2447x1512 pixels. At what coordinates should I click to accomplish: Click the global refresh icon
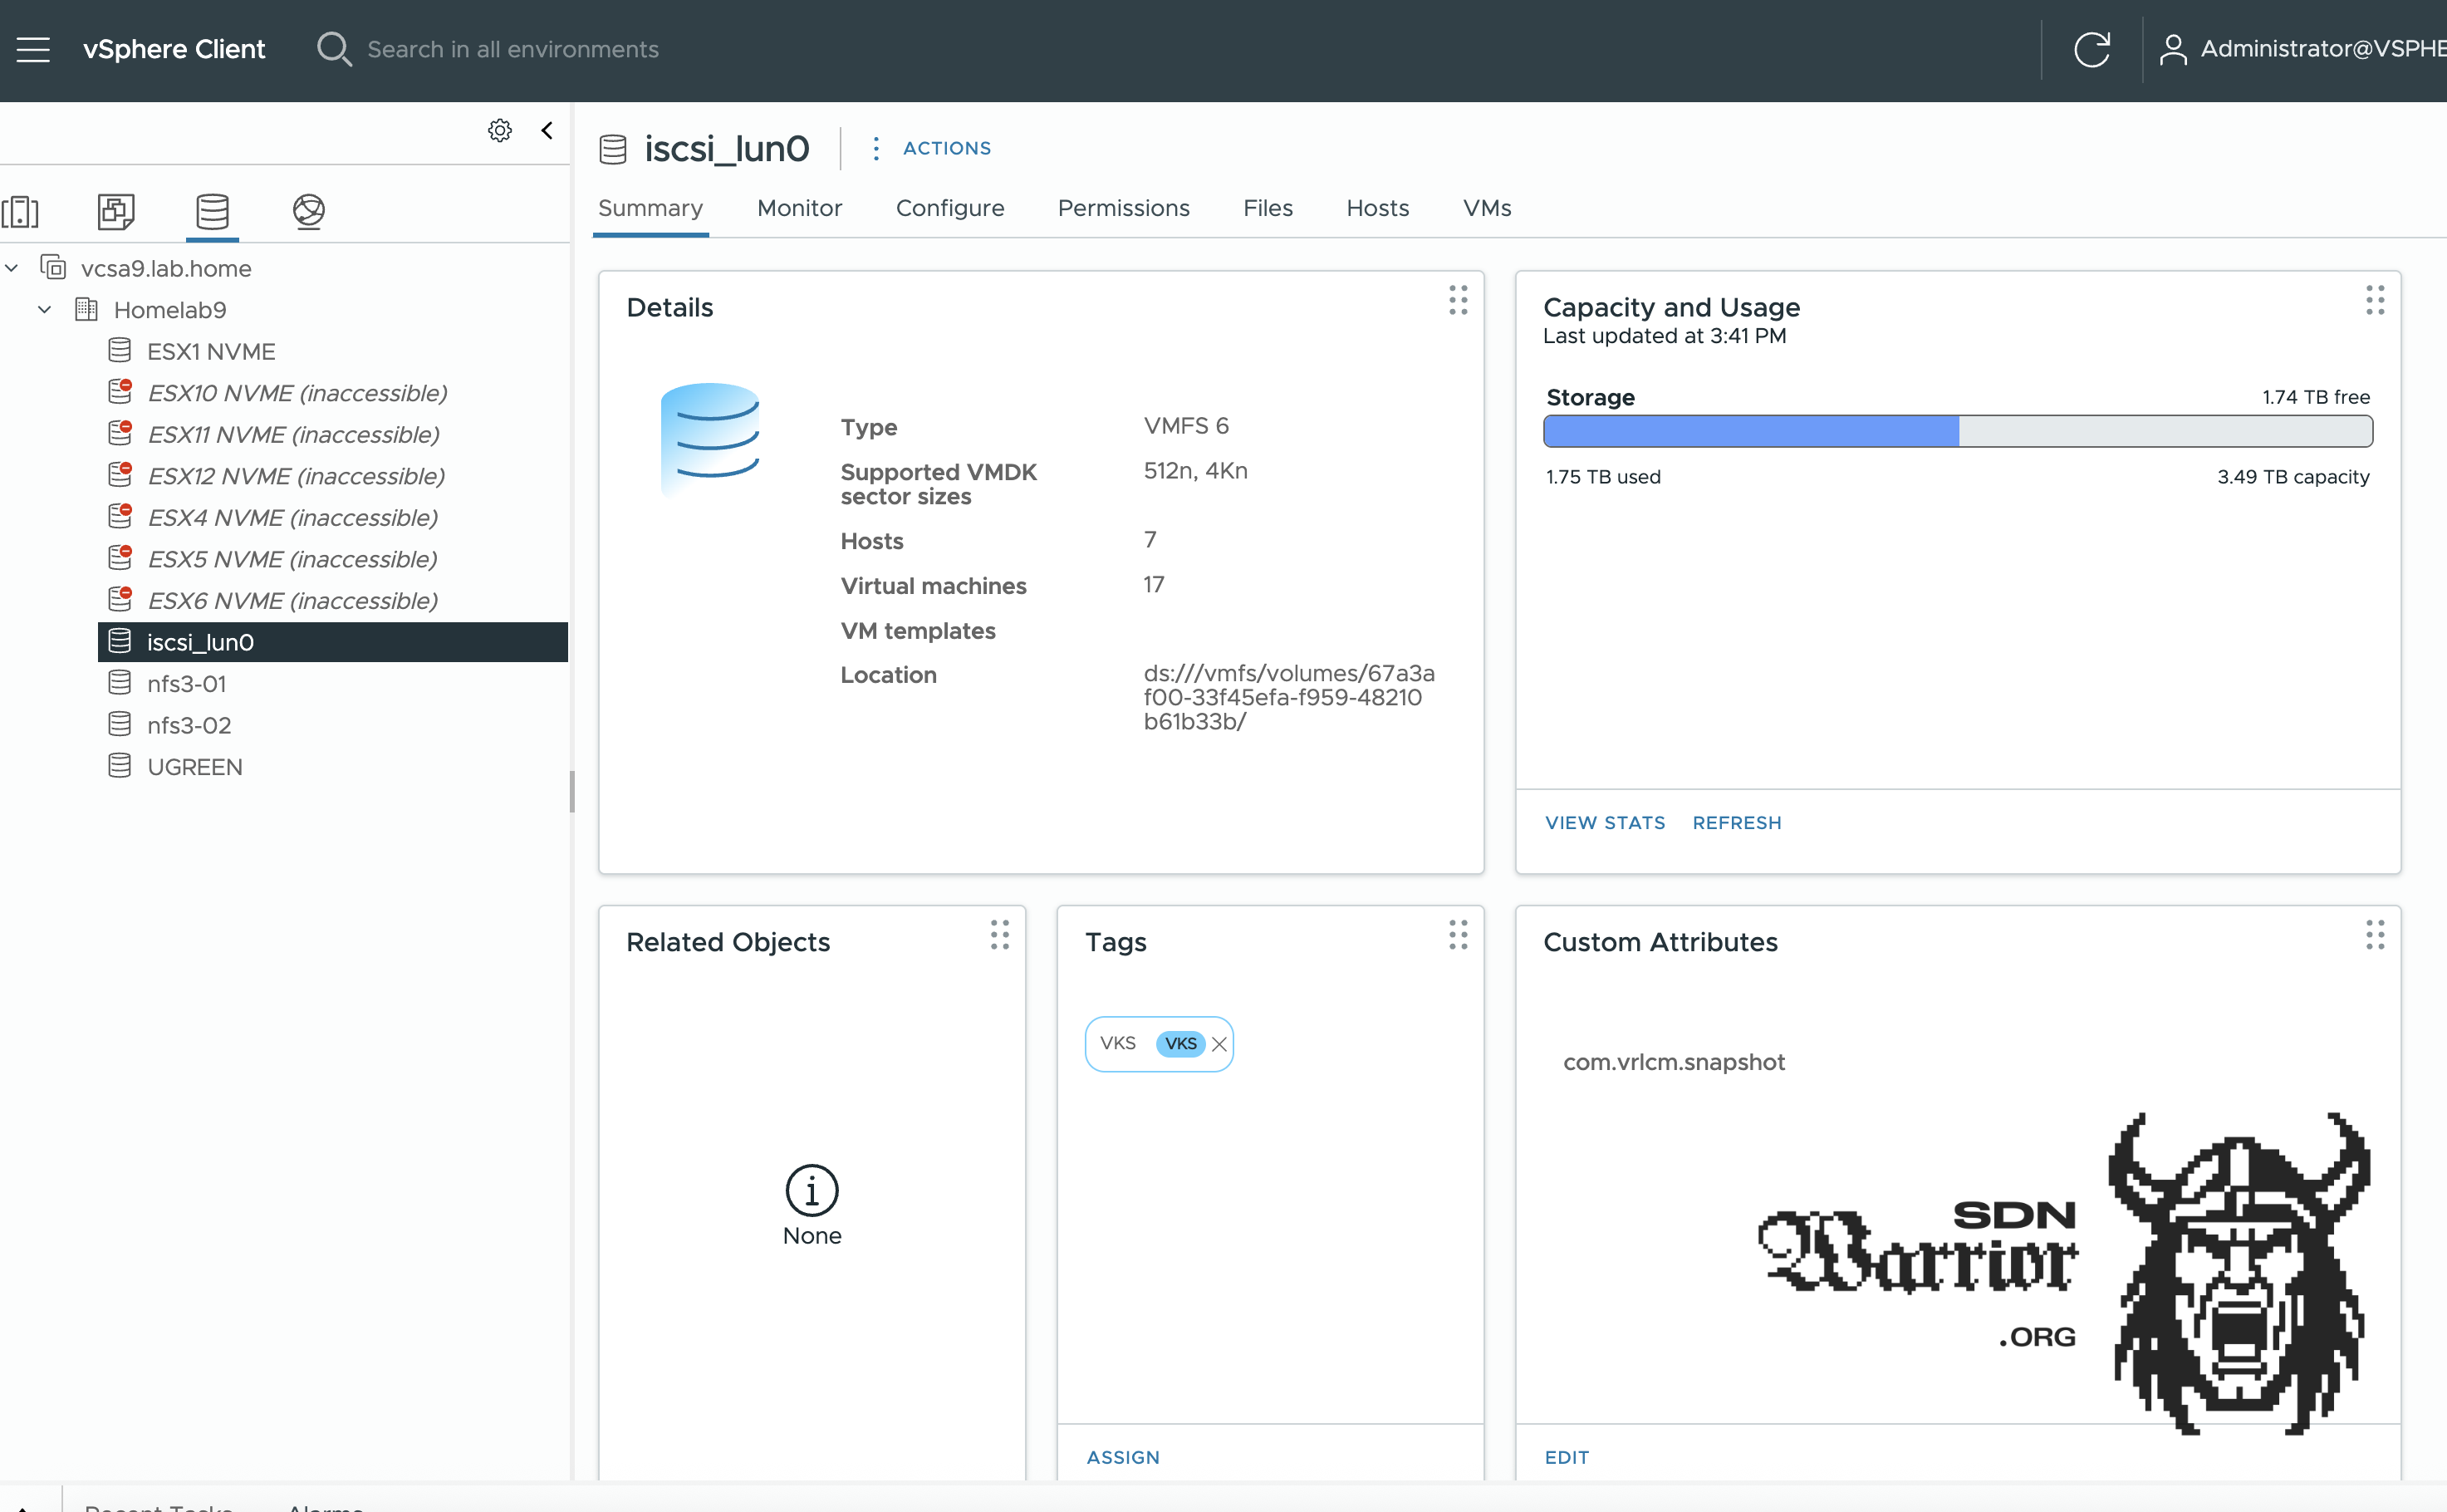(x=2091, y=49)
